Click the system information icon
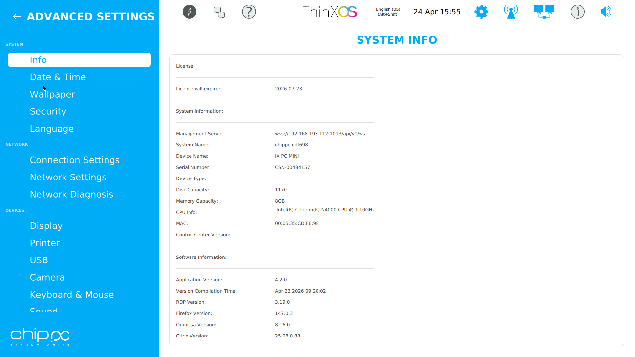 coord(577,12)
